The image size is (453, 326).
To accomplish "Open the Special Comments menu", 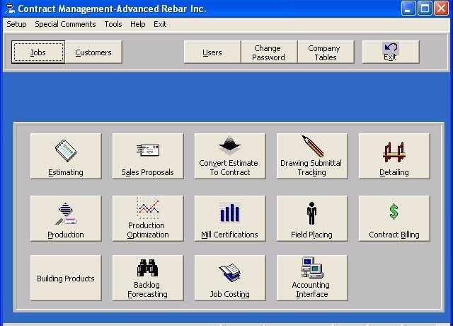I will pos(65,24).
